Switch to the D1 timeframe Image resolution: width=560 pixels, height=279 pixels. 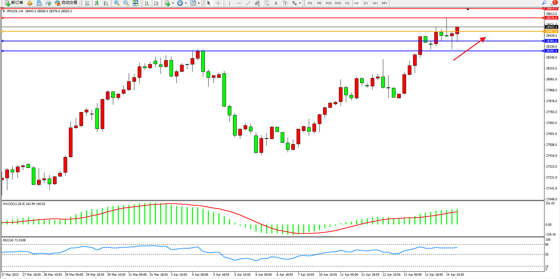coord(366,3)
